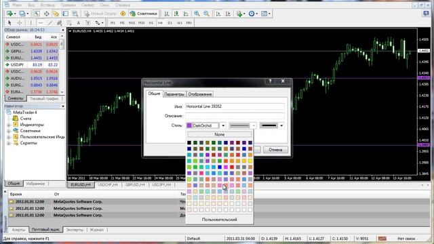Open the new chart dropdown arrow
Viewport: 434px width, 244px height.
point(15,14)
